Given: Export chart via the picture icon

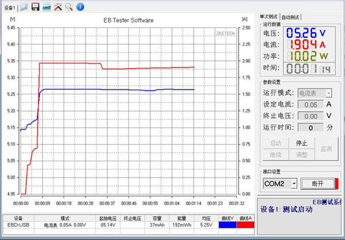Looking at the screenshot, I should tap(47, 7).
